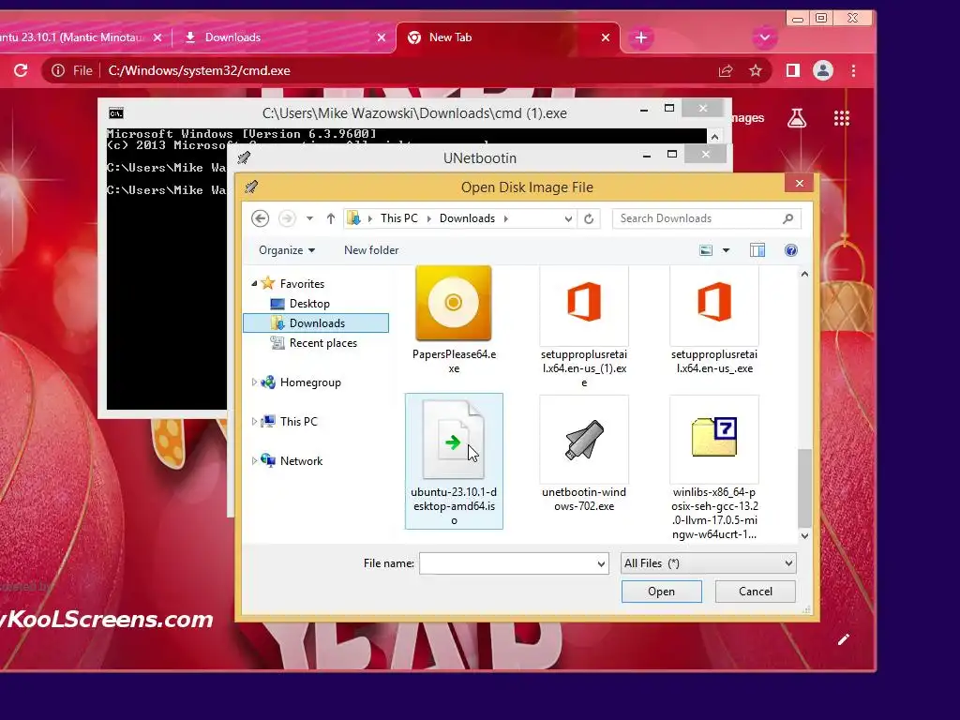Select the PapersPlease64.exe disc icon
Screen dimensions: 960x720
[453, 303]
